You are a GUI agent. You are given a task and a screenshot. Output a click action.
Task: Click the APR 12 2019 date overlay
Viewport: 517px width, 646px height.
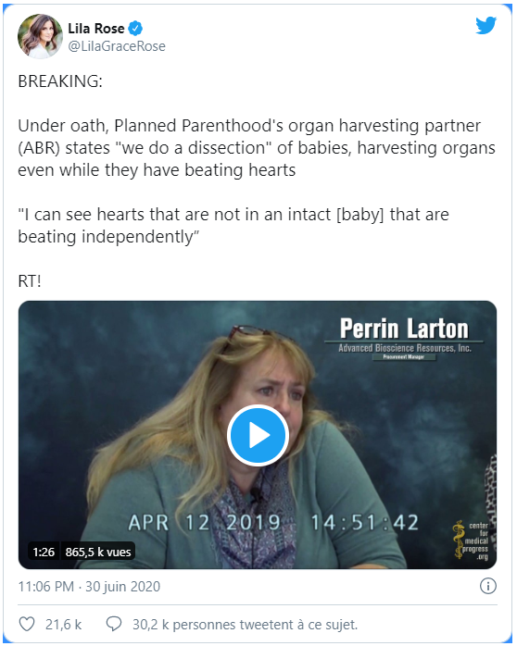[205, 522]
